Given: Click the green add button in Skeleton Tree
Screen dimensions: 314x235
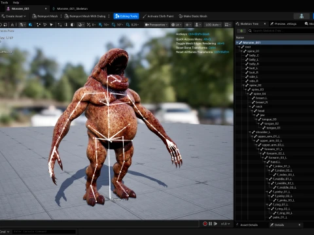Looking at the screenshot, I should [x=241, y=31].
